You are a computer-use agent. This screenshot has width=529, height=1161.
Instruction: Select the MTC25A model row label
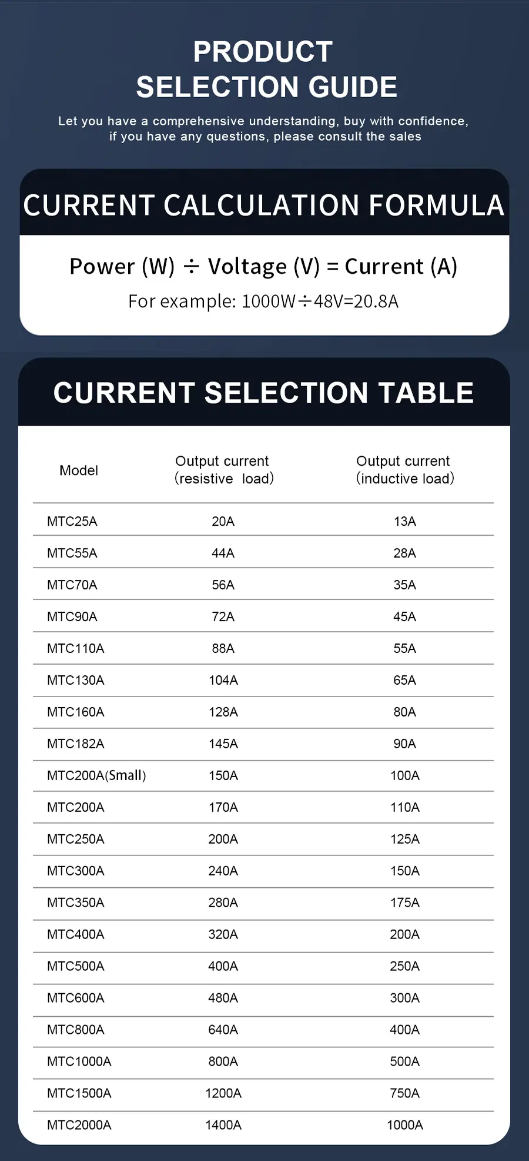click(72, 522)
